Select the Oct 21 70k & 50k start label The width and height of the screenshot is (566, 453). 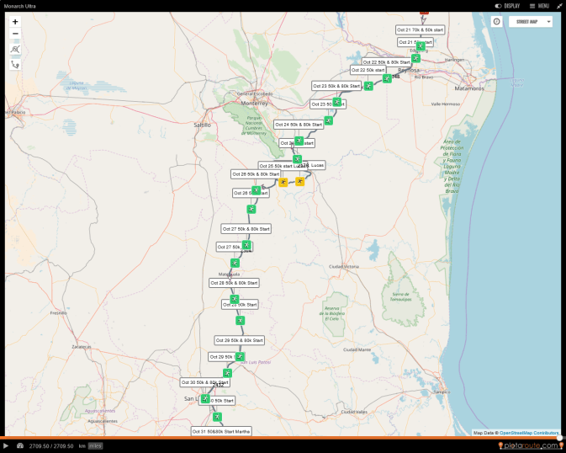pos(421,29)
